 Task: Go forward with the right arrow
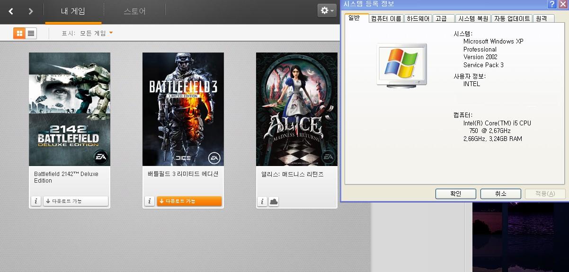coord(31,11)
